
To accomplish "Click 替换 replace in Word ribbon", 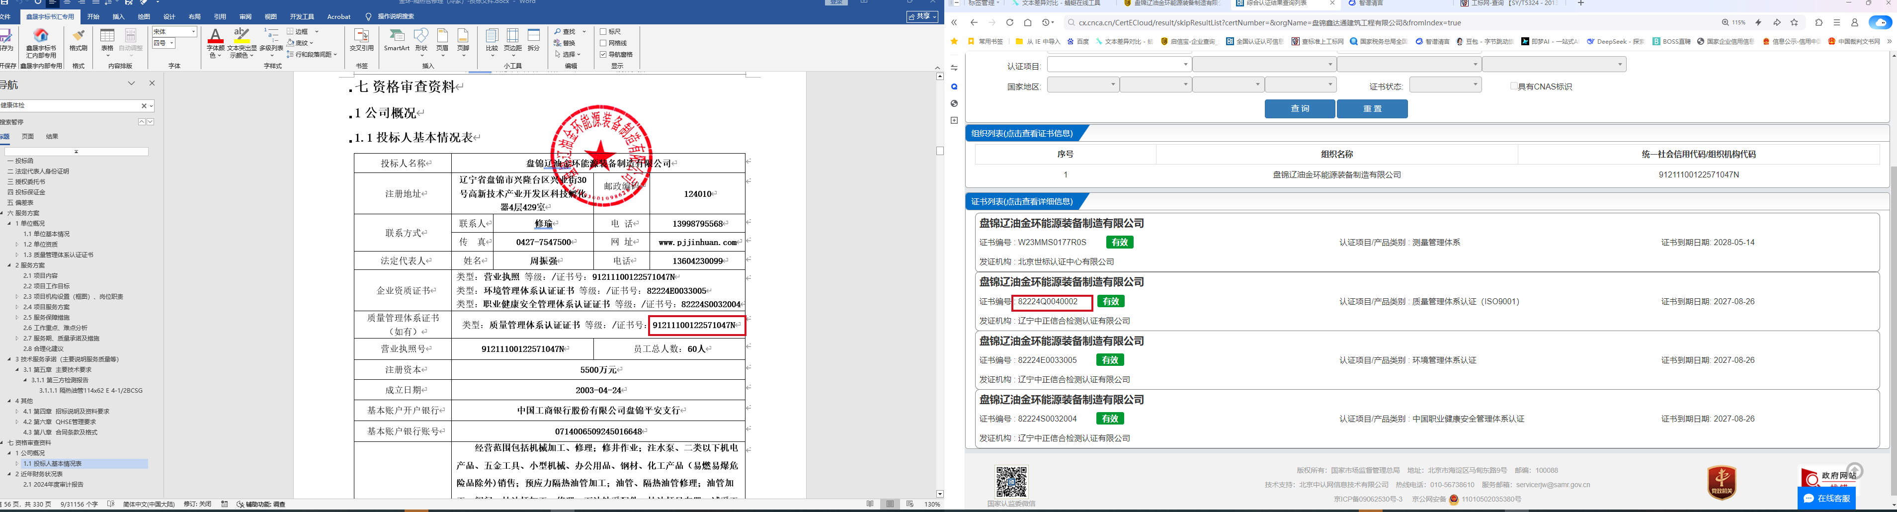I will tap(565, 43).
